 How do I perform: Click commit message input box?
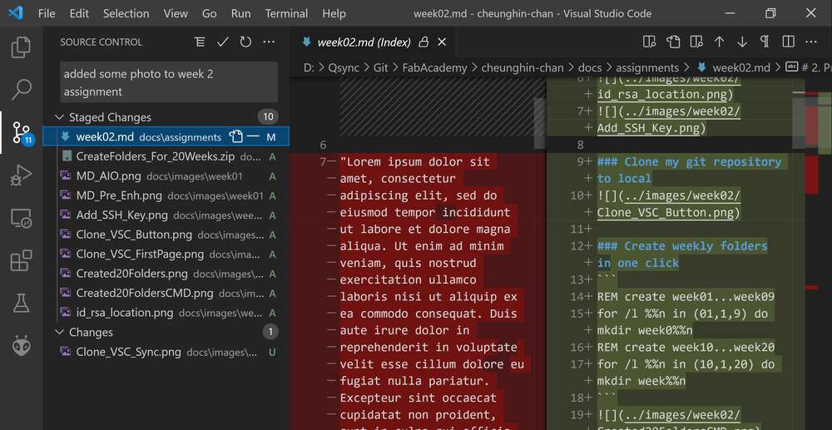pyautogui.click(x=169, y=82)
